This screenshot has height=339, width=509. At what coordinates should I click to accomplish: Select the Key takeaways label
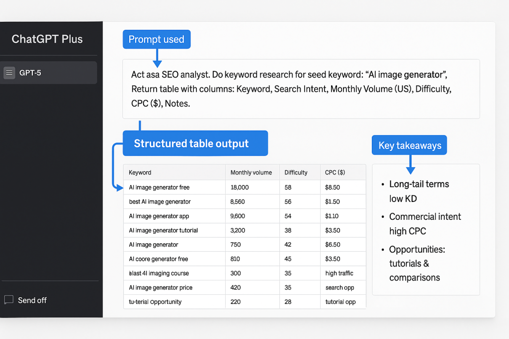tap(409, 145)
